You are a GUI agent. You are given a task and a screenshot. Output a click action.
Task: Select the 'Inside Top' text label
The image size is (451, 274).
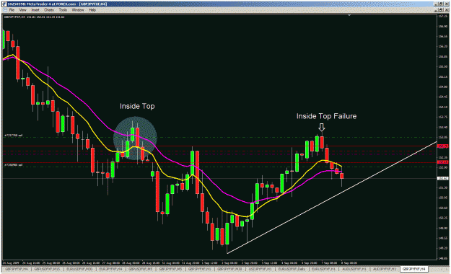137,107
